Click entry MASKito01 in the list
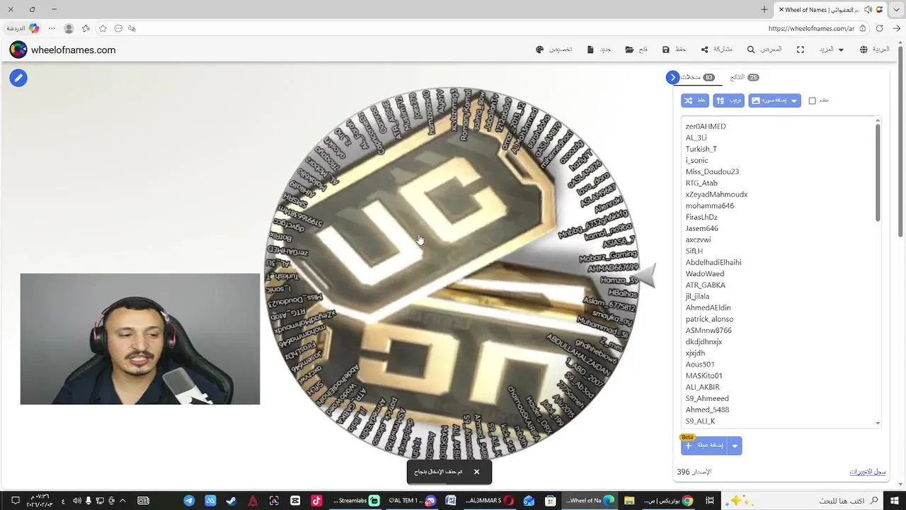This screenshot has height=510, width=906. (704, 375)
